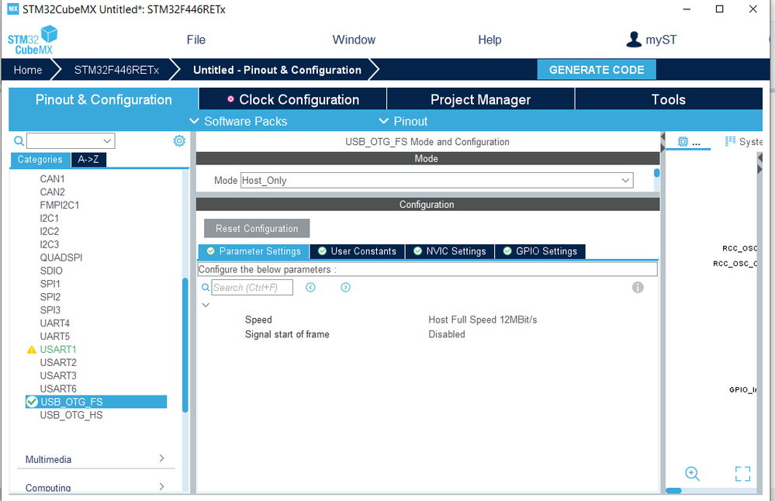Fit the pinout view to the window
This screenshot has height=501, width=775.
pyautogui.click(x=742, y=474)
